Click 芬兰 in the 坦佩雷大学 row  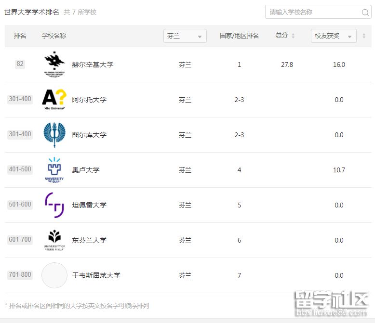(x=185, y=205)
